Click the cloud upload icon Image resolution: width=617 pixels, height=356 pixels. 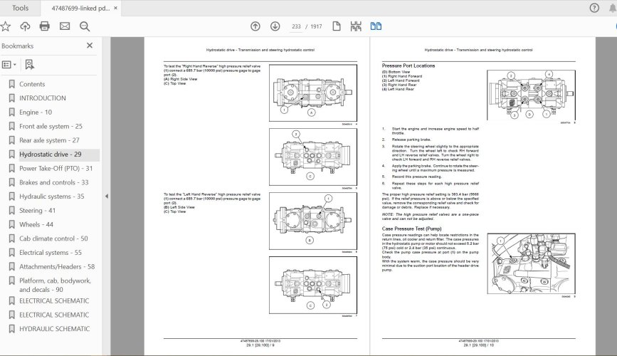25,26
